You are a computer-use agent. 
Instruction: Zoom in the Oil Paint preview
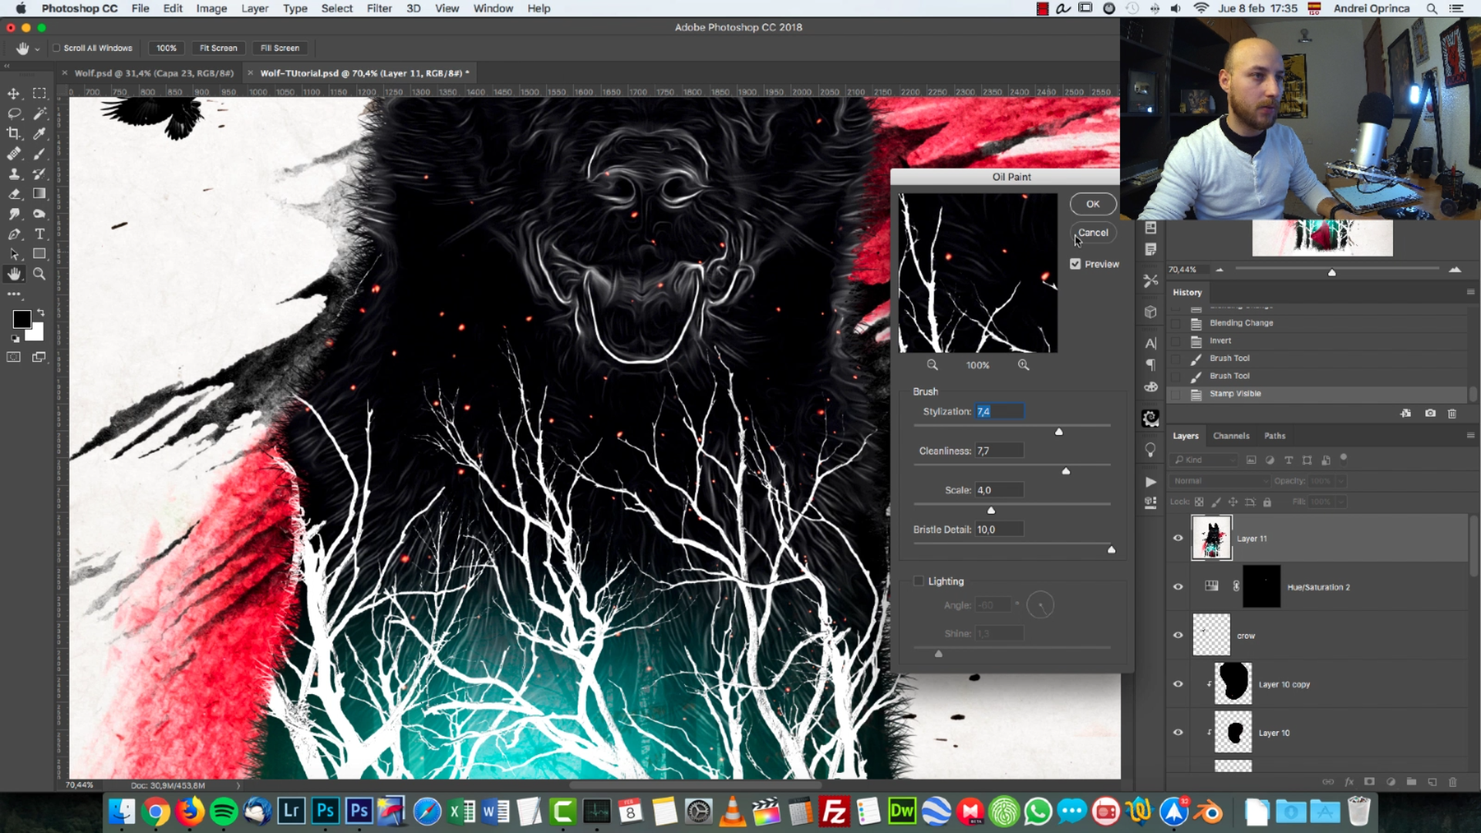tap(1024, 365)
